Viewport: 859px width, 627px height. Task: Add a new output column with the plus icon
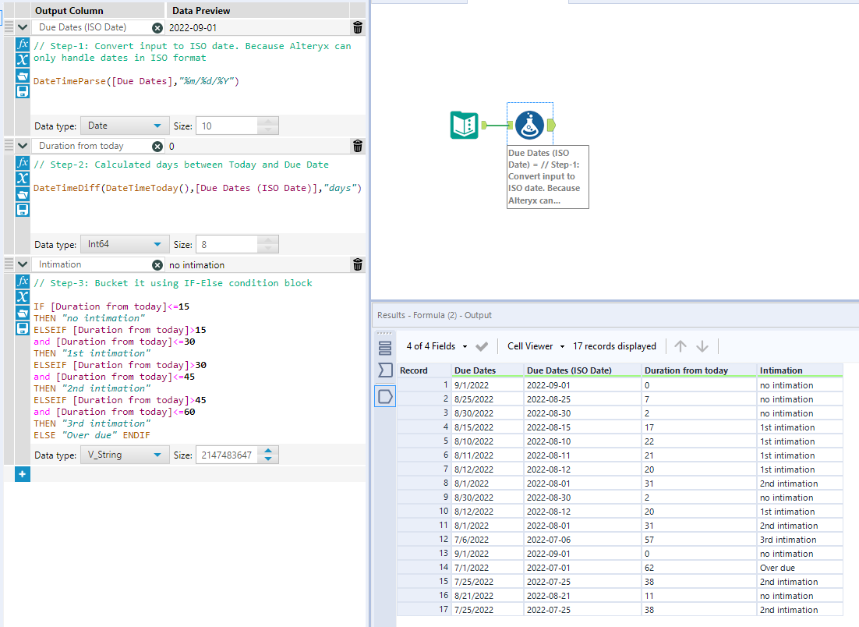(x=22, y=473)
